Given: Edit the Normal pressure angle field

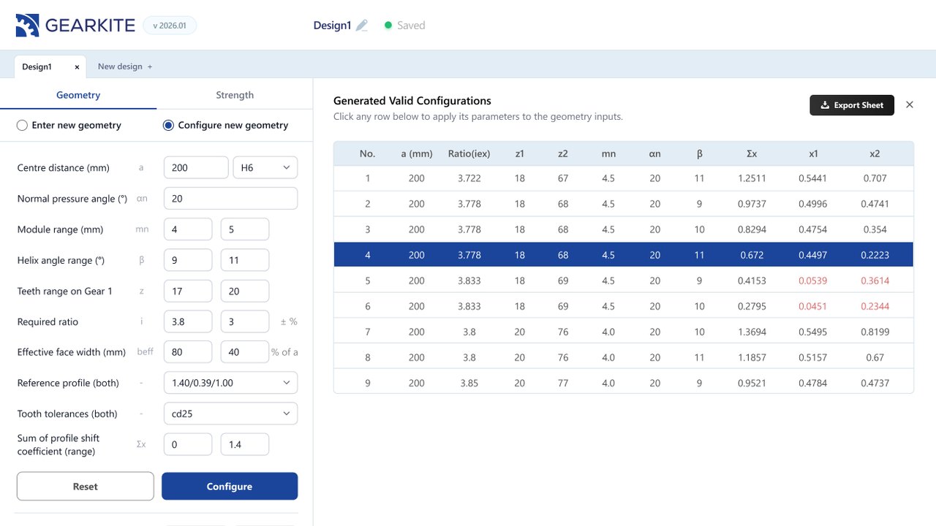Looking at the screenshot, I should pyautogui.click(x=230, y=199).
